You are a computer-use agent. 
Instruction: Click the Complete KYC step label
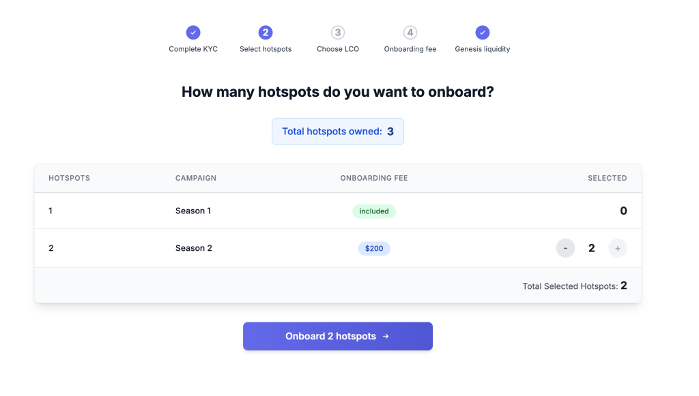pyautogui.click(x=193, y=49)
